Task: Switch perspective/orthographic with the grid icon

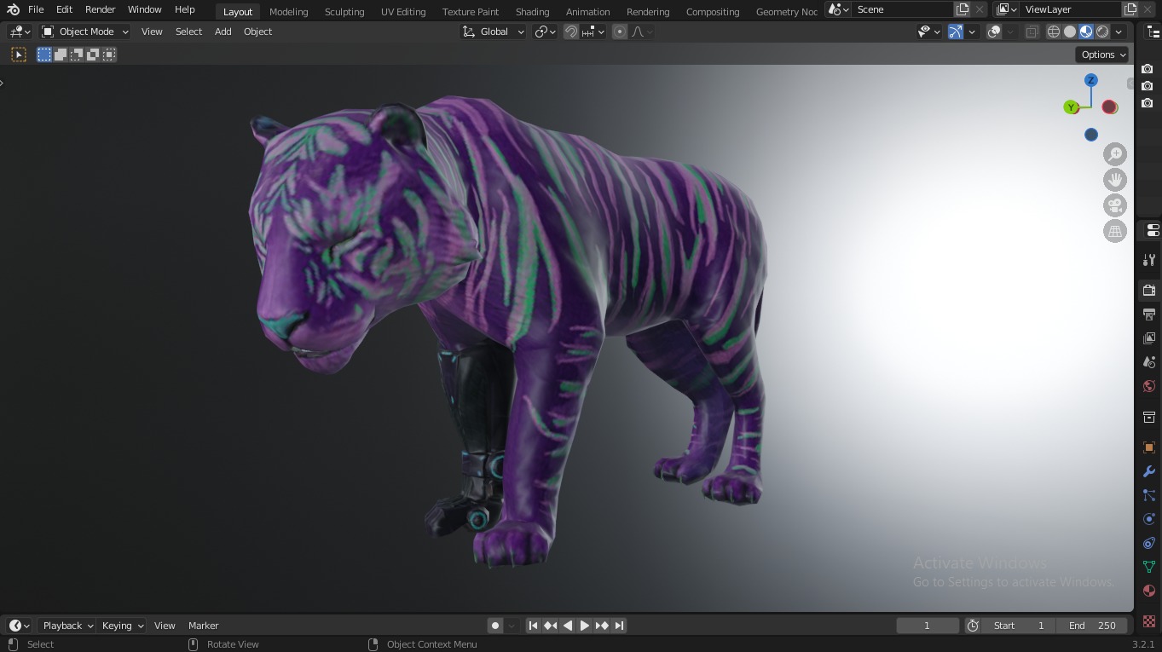Action: point(1115,231)
